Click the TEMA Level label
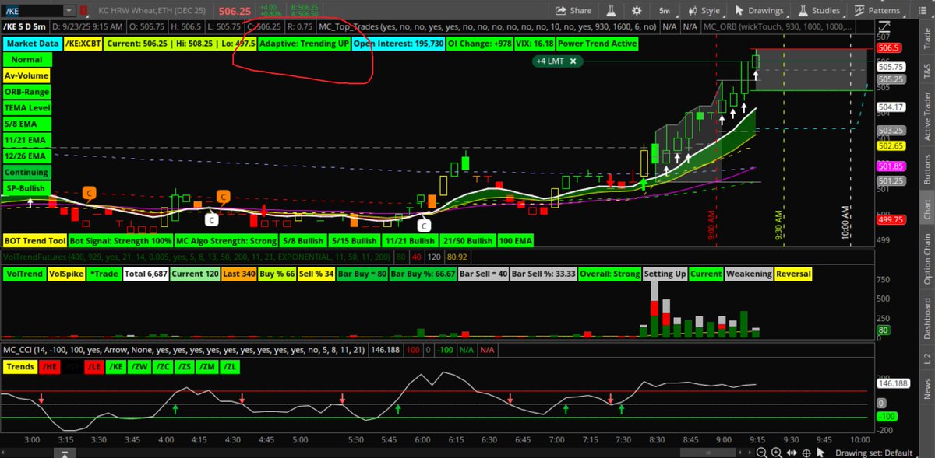 pos(27,107)
